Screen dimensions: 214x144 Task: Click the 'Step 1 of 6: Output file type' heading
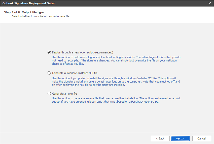click(x=24, y=12)
